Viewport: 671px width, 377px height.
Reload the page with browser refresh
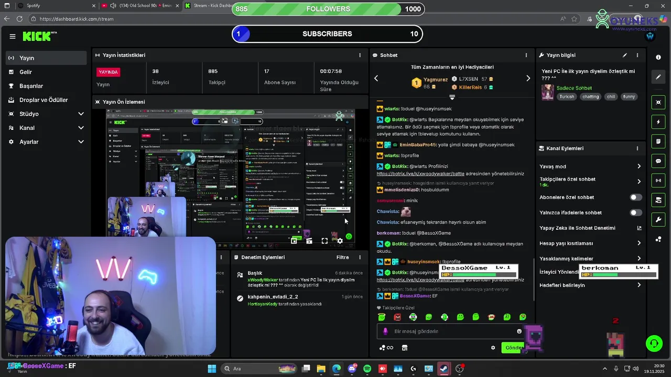(x=19, y=19)
